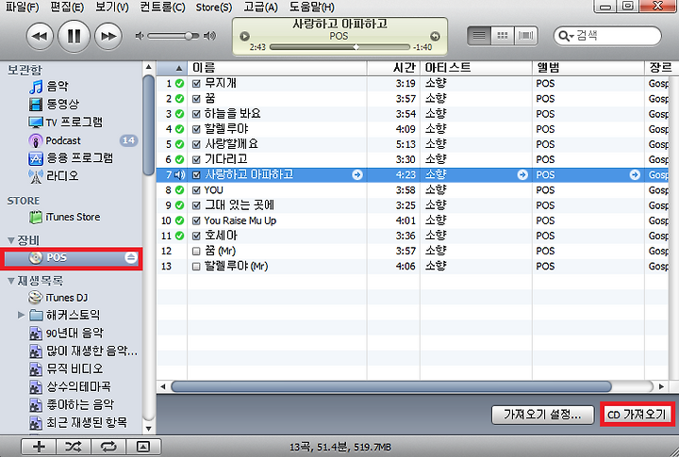
Task: Open 응용 프로그램 library
Action: tap(71, 158)
